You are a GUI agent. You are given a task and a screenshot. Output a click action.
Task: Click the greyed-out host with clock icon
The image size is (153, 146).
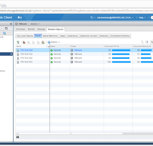(x=38, y=42)
